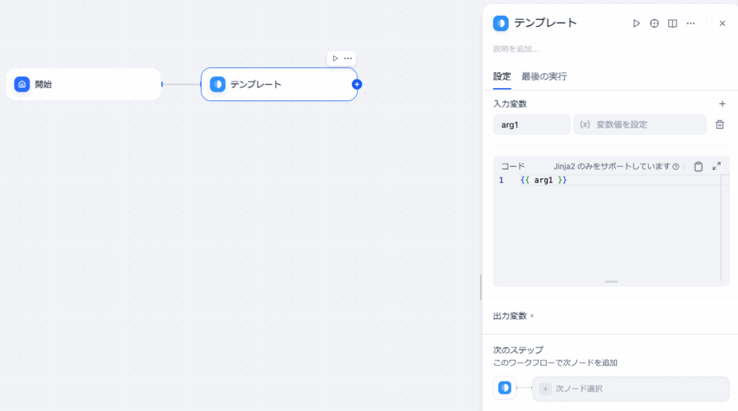Screen dimensions: 738x411
Task: Click the arg1 variable name field
Action: (x=531, y=125)
